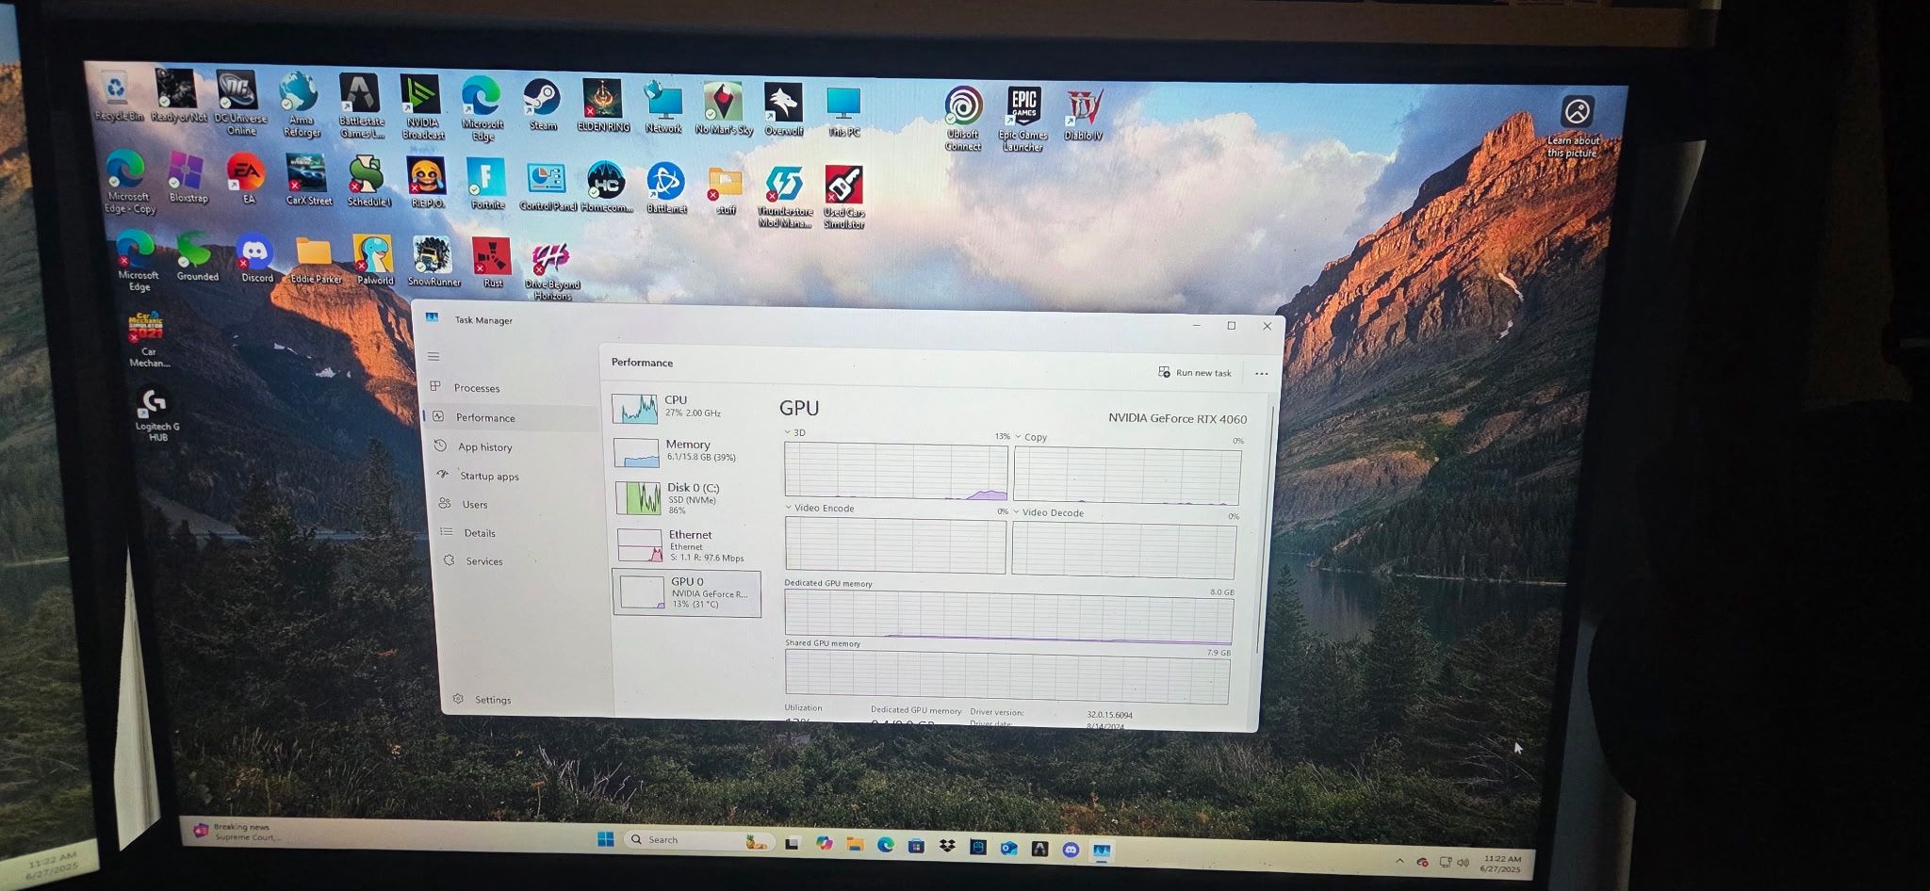Select the Thunderstore Mod Manager icon
This screenshot has height=891, width=1930.
click(x=784, y=197)
